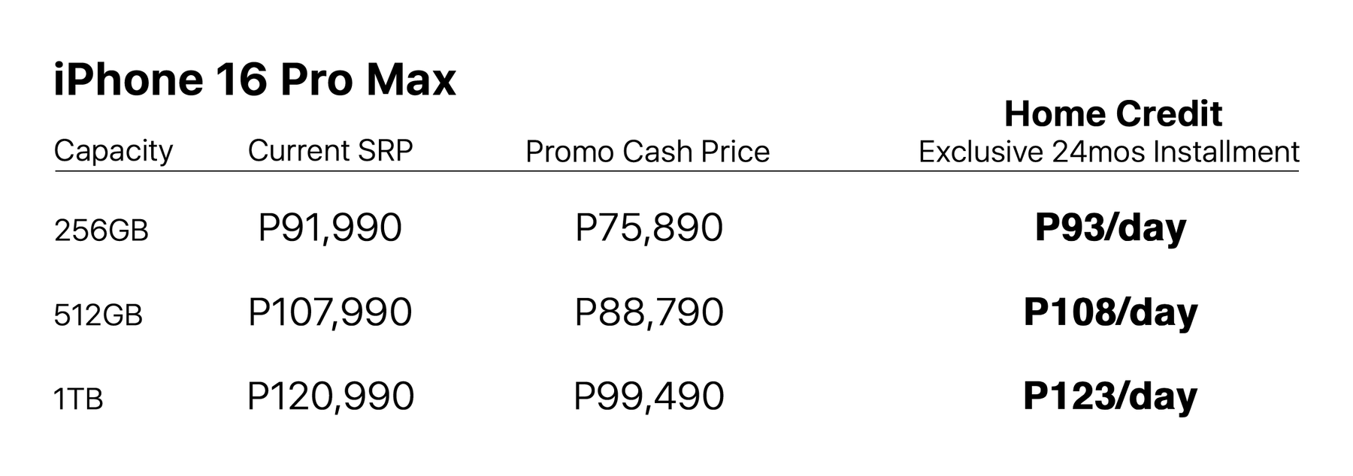Click the P93/day installment rate

click(x=1110, y=228)
